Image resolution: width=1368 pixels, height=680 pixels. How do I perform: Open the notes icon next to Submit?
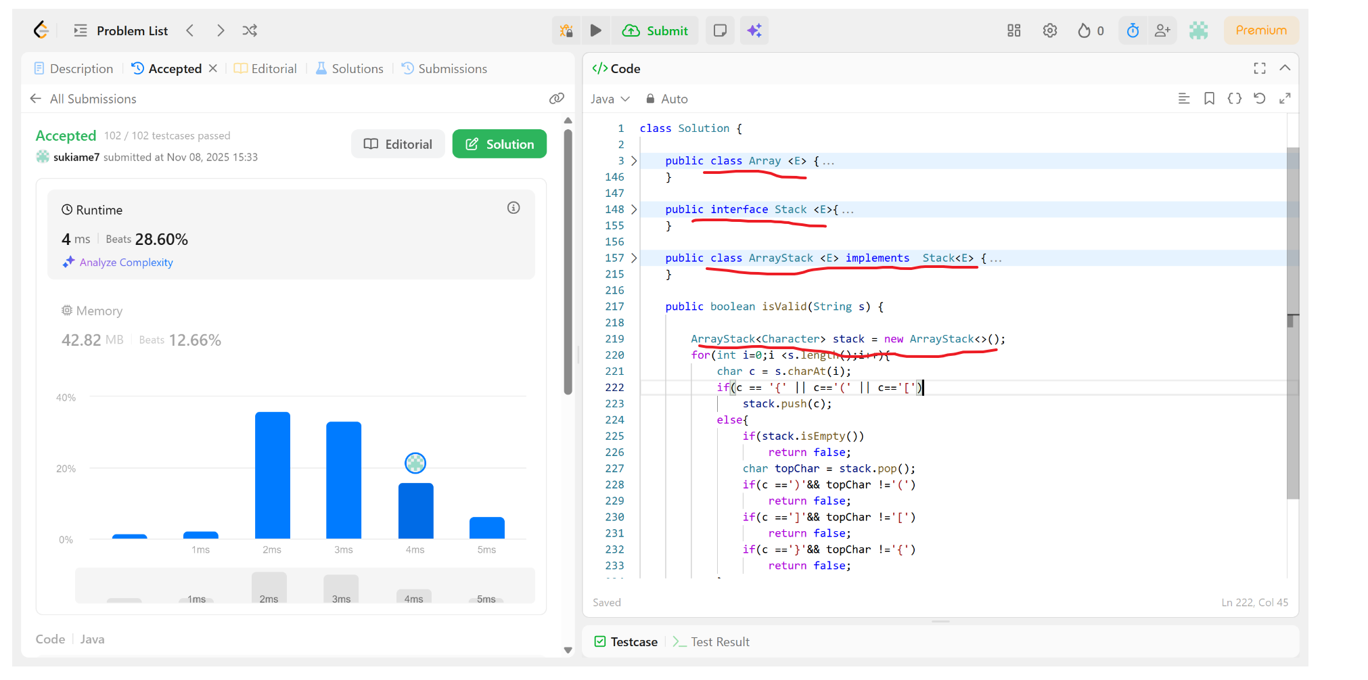click(720, 30)
